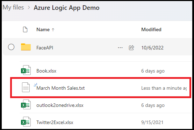The image size is (194, 130).
Task: Open March Month Sales.txt file
Action: pos(60,88)
